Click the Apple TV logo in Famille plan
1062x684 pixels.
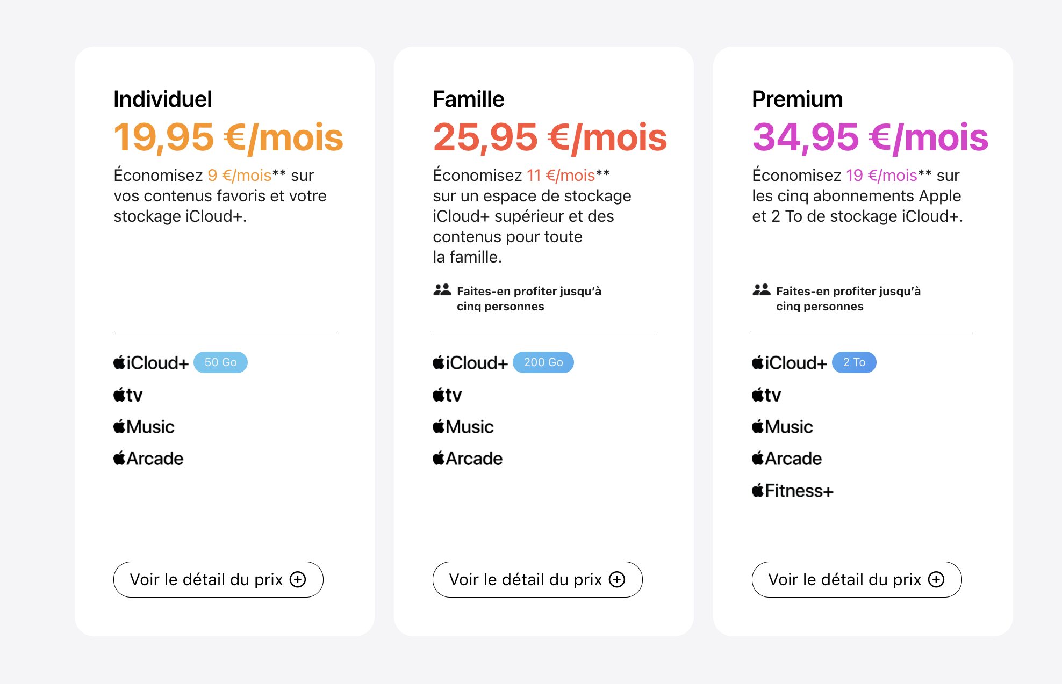tap(447, 395)
